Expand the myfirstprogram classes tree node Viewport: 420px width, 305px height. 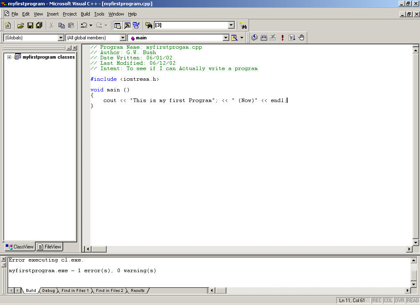point(9,57)
